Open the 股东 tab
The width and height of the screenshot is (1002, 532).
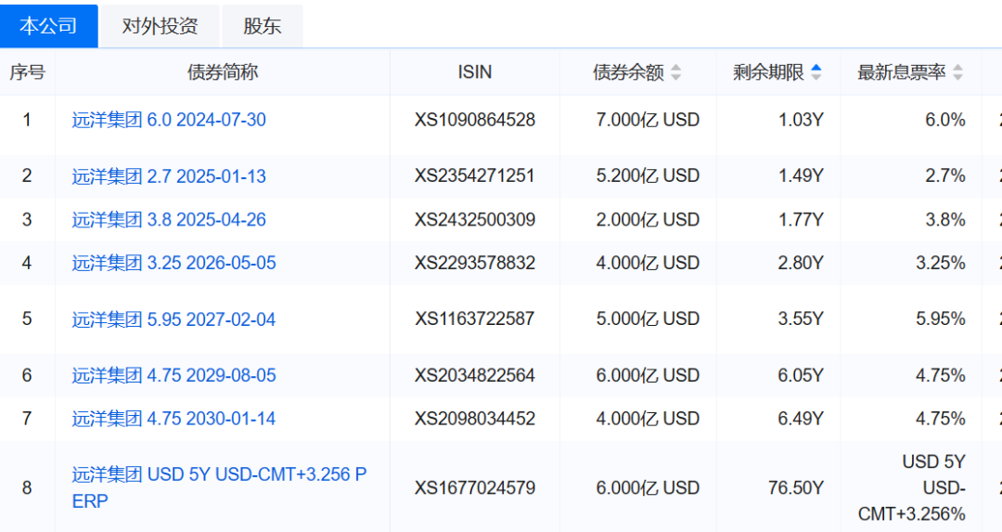point(262,26)
